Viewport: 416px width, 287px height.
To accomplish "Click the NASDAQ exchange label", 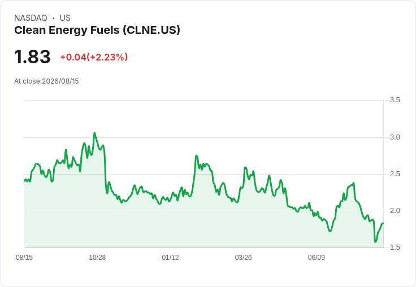I will [31, 18].
